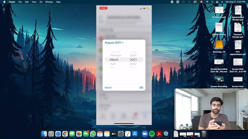Open the Window menu
The height and width of the screenshot is (139, 248).
pos(49,2)
